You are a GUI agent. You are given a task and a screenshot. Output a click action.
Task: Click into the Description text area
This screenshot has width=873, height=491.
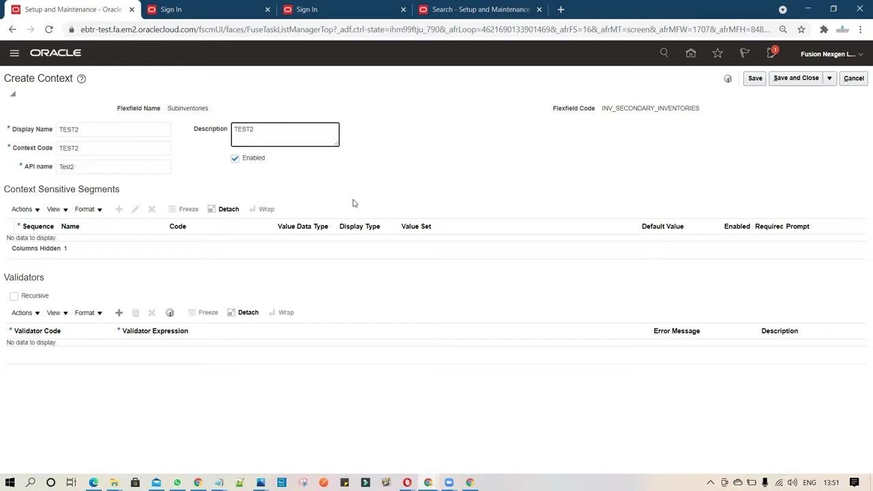(x=285, y=134)
